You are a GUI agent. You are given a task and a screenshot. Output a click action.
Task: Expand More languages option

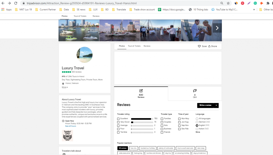tap(198, 132)
